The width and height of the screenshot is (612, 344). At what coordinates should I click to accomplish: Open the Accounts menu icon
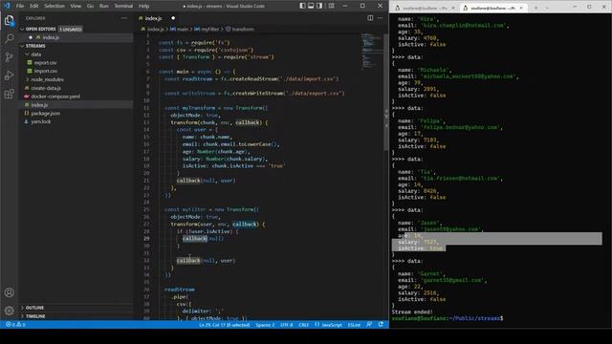9,292
